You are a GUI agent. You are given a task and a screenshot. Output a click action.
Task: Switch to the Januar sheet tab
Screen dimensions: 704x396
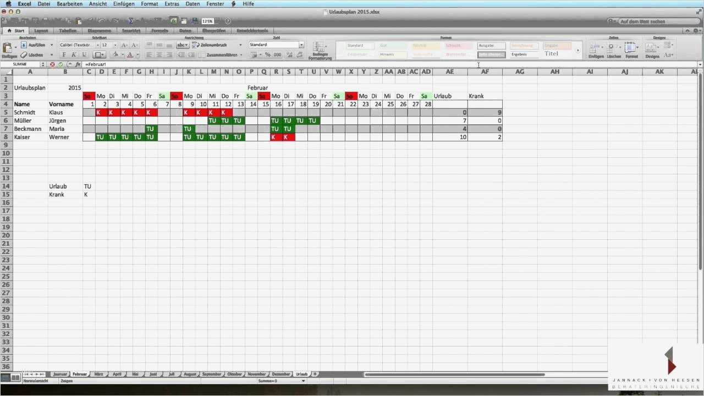tap(60, 374)
